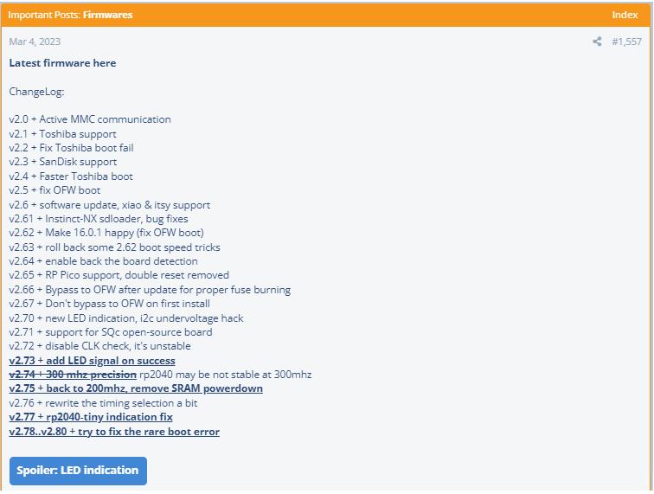
Task: Click v2.76 rewrite the timing selection line
Action: pyautogui.click(x=103, y=403)
